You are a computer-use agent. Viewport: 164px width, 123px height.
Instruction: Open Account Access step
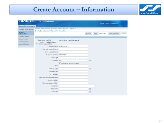(x=23, y=39)
